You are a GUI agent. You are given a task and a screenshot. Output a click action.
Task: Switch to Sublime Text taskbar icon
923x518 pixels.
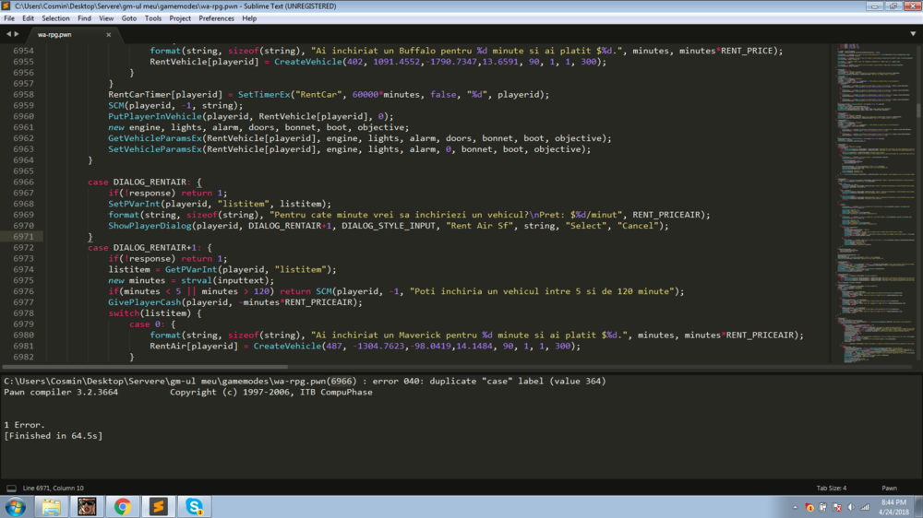[159, 506]
